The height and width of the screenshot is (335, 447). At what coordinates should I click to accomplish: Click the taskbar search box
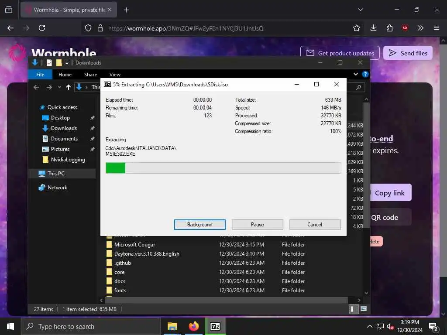(90, 326)
